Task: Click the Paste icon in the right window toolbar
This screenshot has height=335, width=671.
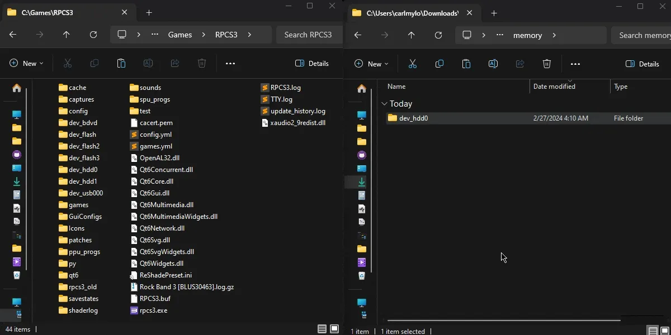Action: click(x=466, y=63)
